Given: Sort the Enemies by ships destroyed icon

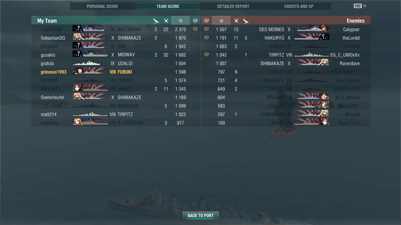Looking at the screenshot, I should click(x=236, y=21).
